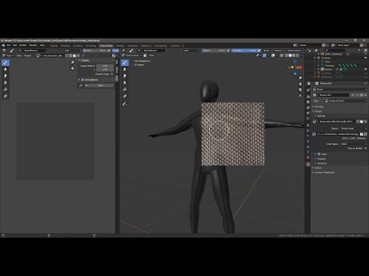Open the Color Space dropdown
Screen dimensions: 369x276
coord(353,144)
